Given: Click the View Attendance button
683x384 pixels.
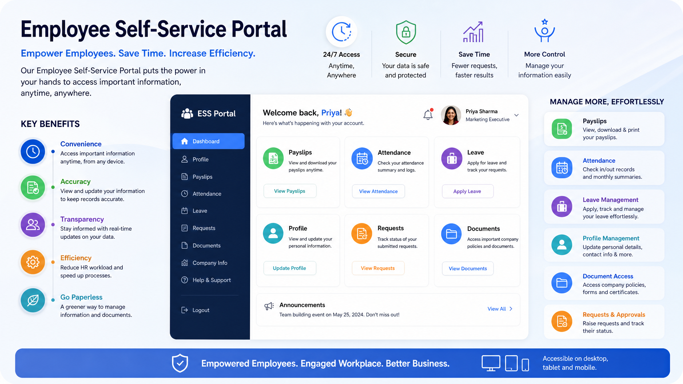Looking at the screenshot, I should [x=379, y=191].
